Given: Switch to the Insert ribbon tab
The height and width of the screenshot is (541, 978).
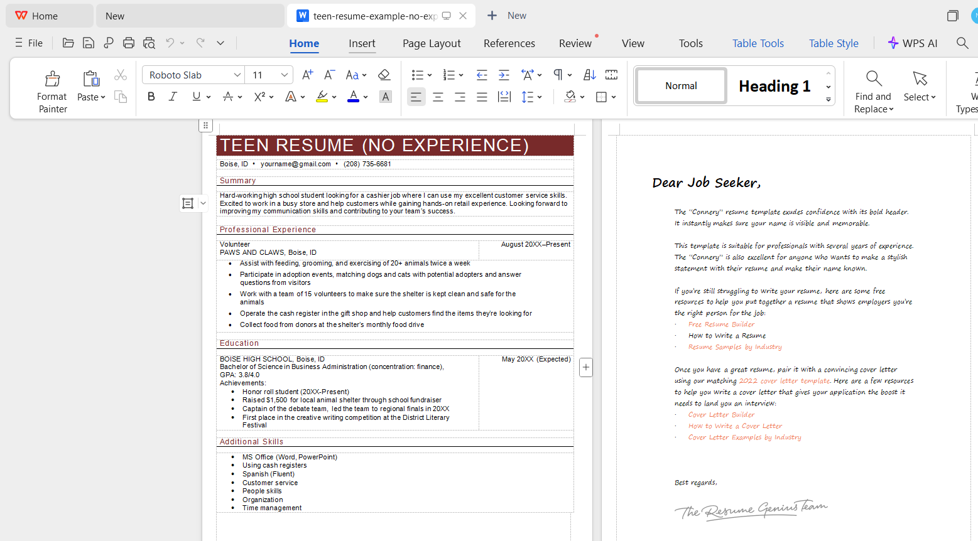Looking at the screenshot, I should [362, 43].
